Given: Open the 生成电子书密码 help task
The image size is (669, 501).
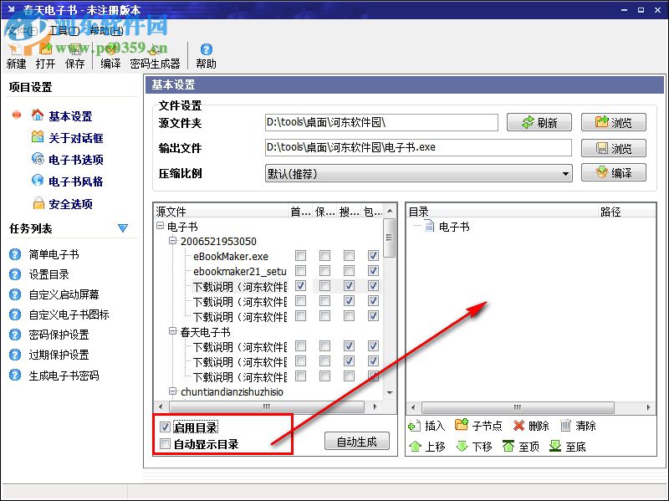Looking at the screenshot, I should pos(64,376).
